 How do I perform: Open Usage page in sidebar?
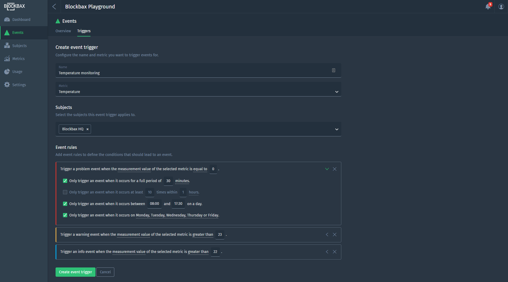point(17,72)
